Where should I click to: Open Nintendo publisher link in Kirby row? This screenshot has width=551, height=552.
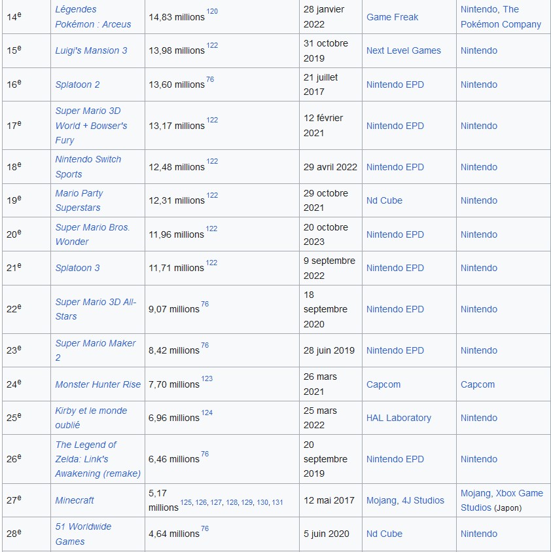pyautogui.click(x=479, y=418)
